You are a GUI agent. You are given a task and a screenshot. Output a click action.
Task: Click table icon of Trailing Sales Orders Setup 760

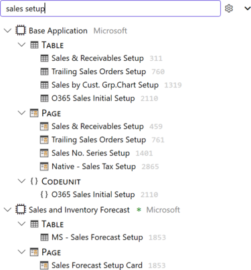[x=44, y=72]
